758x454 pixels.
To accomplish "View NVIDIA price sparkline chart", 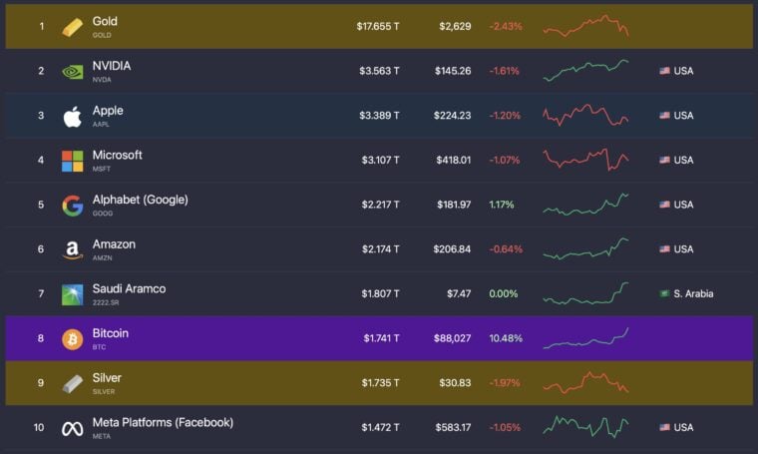I will click(585, 71).
